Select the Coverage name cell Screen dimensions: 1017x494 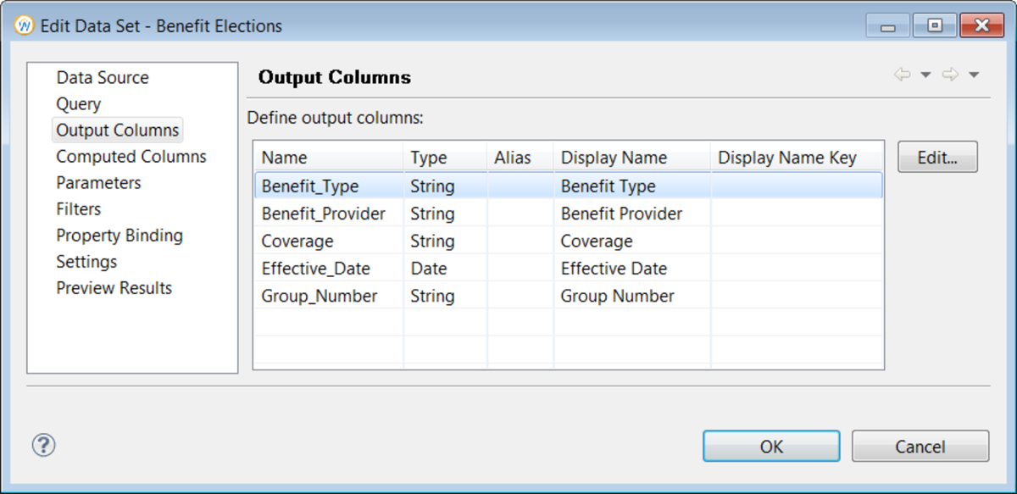pyautogui.click(x=329, y=241)
